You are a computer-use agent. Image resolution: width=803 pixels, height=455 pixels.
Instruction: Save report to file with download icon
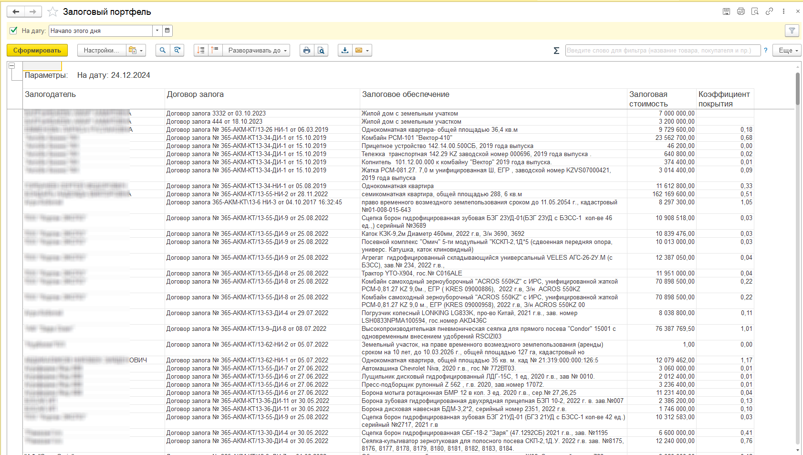click(345, 50)
